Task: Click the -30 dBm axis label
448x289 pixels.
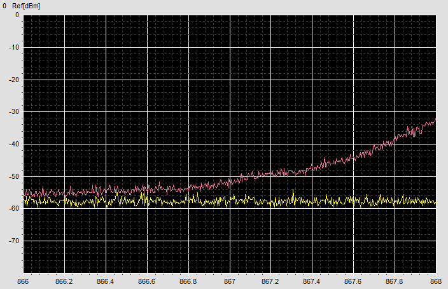Action: [14, 112]
